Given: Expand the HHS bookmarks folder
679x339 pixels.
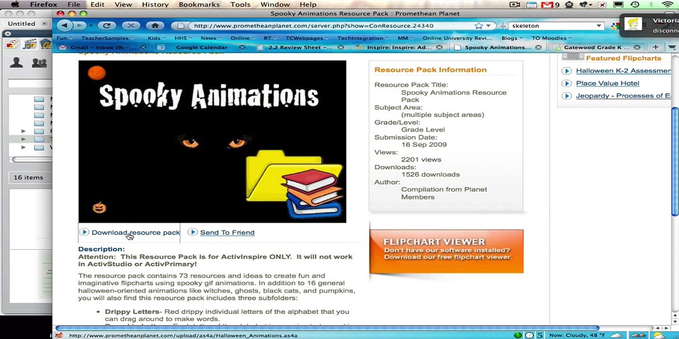Looking at the screenshot, I should click(183, 38).
